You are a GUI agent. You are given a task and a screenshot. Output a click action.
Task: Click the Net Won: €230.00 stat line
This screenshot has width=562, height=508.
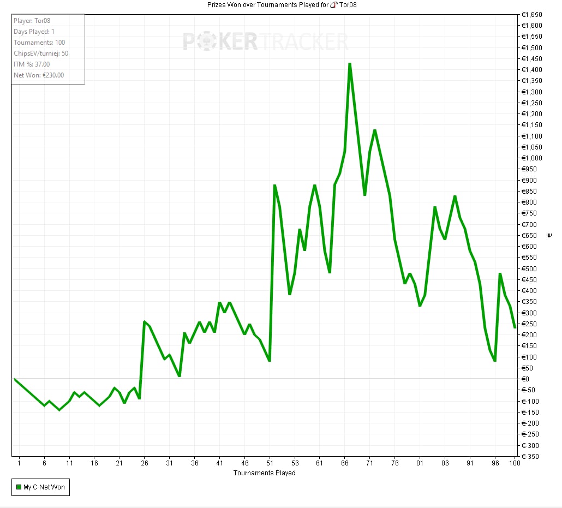[x=39, y=75]
